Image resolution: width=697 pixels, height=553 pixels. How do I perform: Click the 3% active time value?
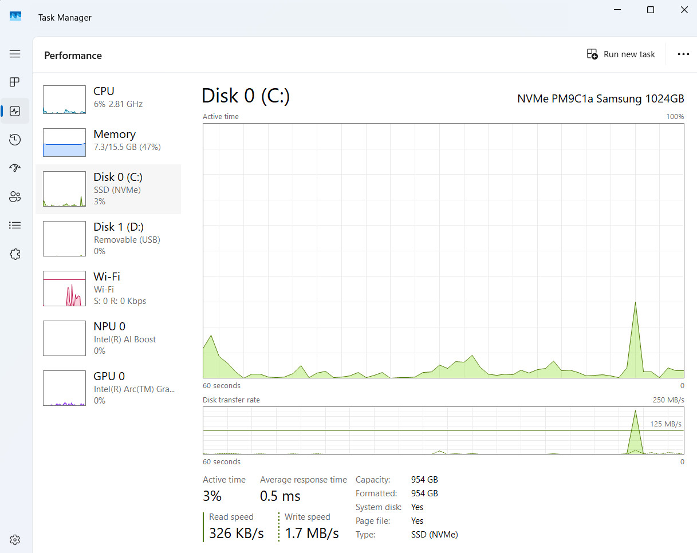pyautogui.click(x=212, y=496)
